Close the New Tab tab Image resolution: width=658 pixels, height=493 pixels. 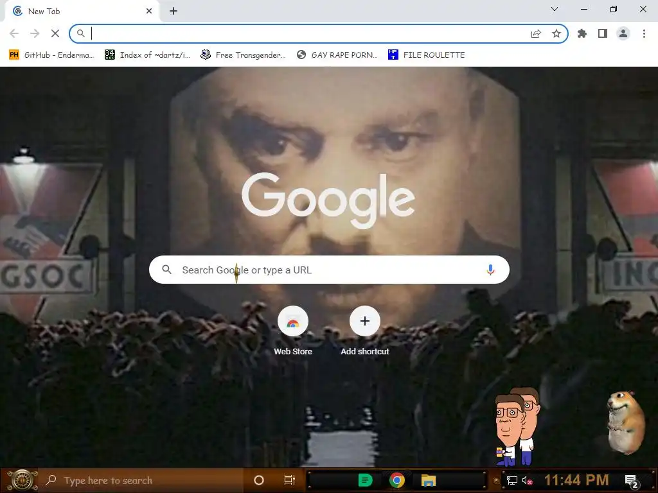[x=149, y=11]
